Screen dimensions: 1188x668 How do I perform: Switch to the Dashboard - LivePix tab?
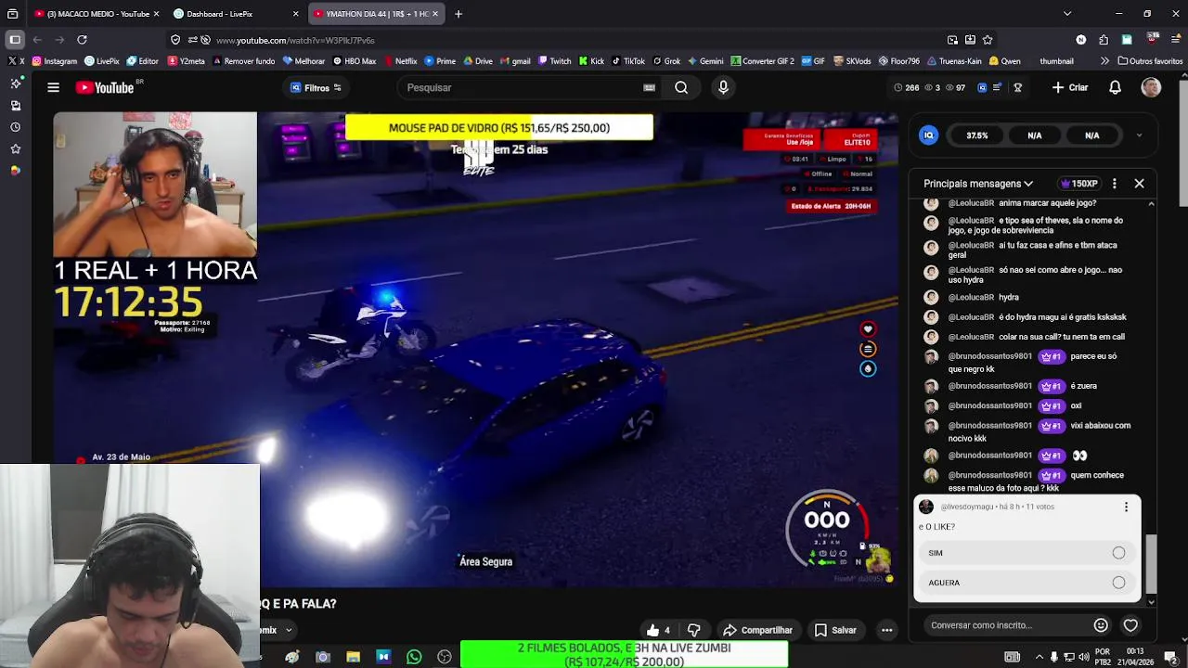point(237,14)
